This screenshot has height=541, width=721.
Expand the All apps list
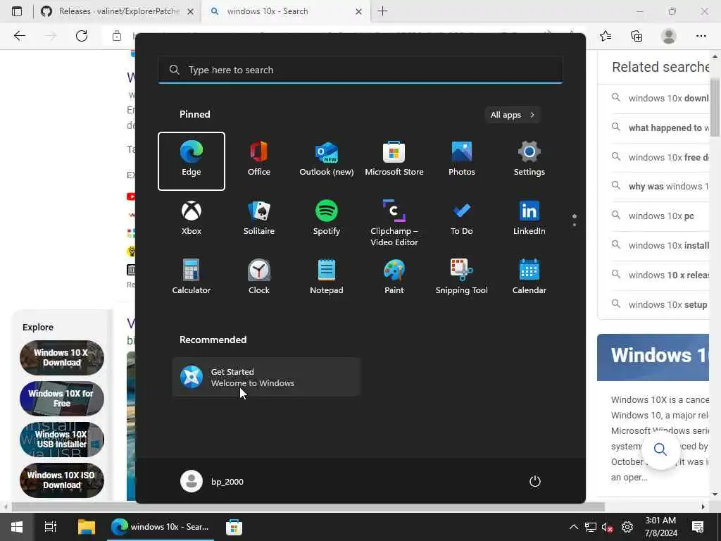513,115
